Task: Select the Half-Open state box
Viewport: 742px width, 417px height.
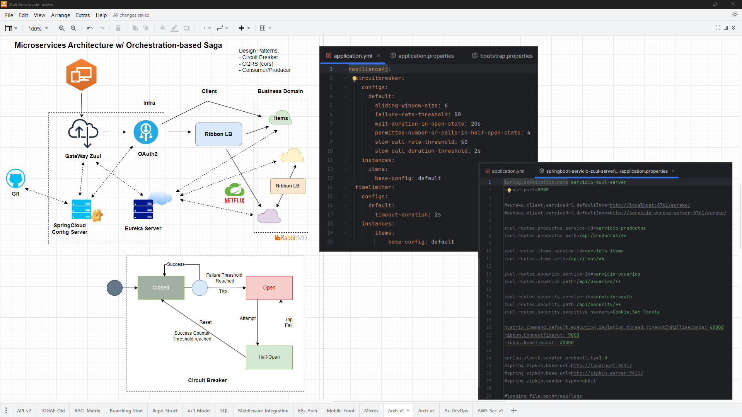Action: [269, 357]
